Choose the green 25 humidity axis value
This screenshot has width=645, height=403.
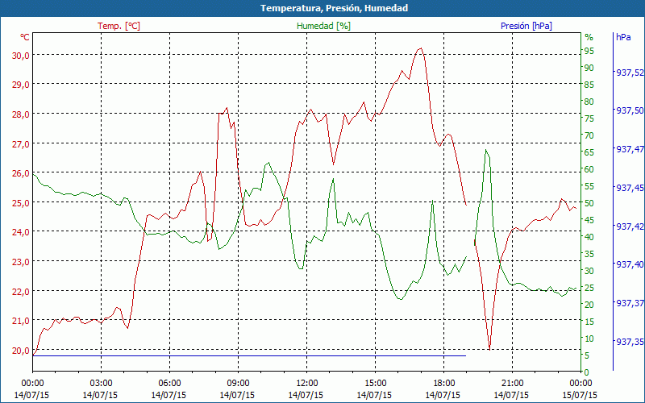click(589, 288)
